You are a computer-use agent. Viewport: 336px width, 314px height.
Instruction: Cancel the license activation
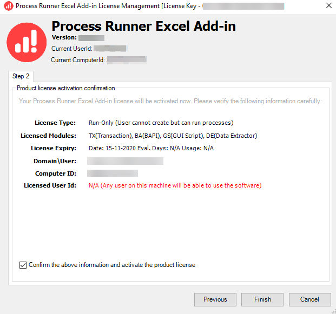(x=309, y=299)
